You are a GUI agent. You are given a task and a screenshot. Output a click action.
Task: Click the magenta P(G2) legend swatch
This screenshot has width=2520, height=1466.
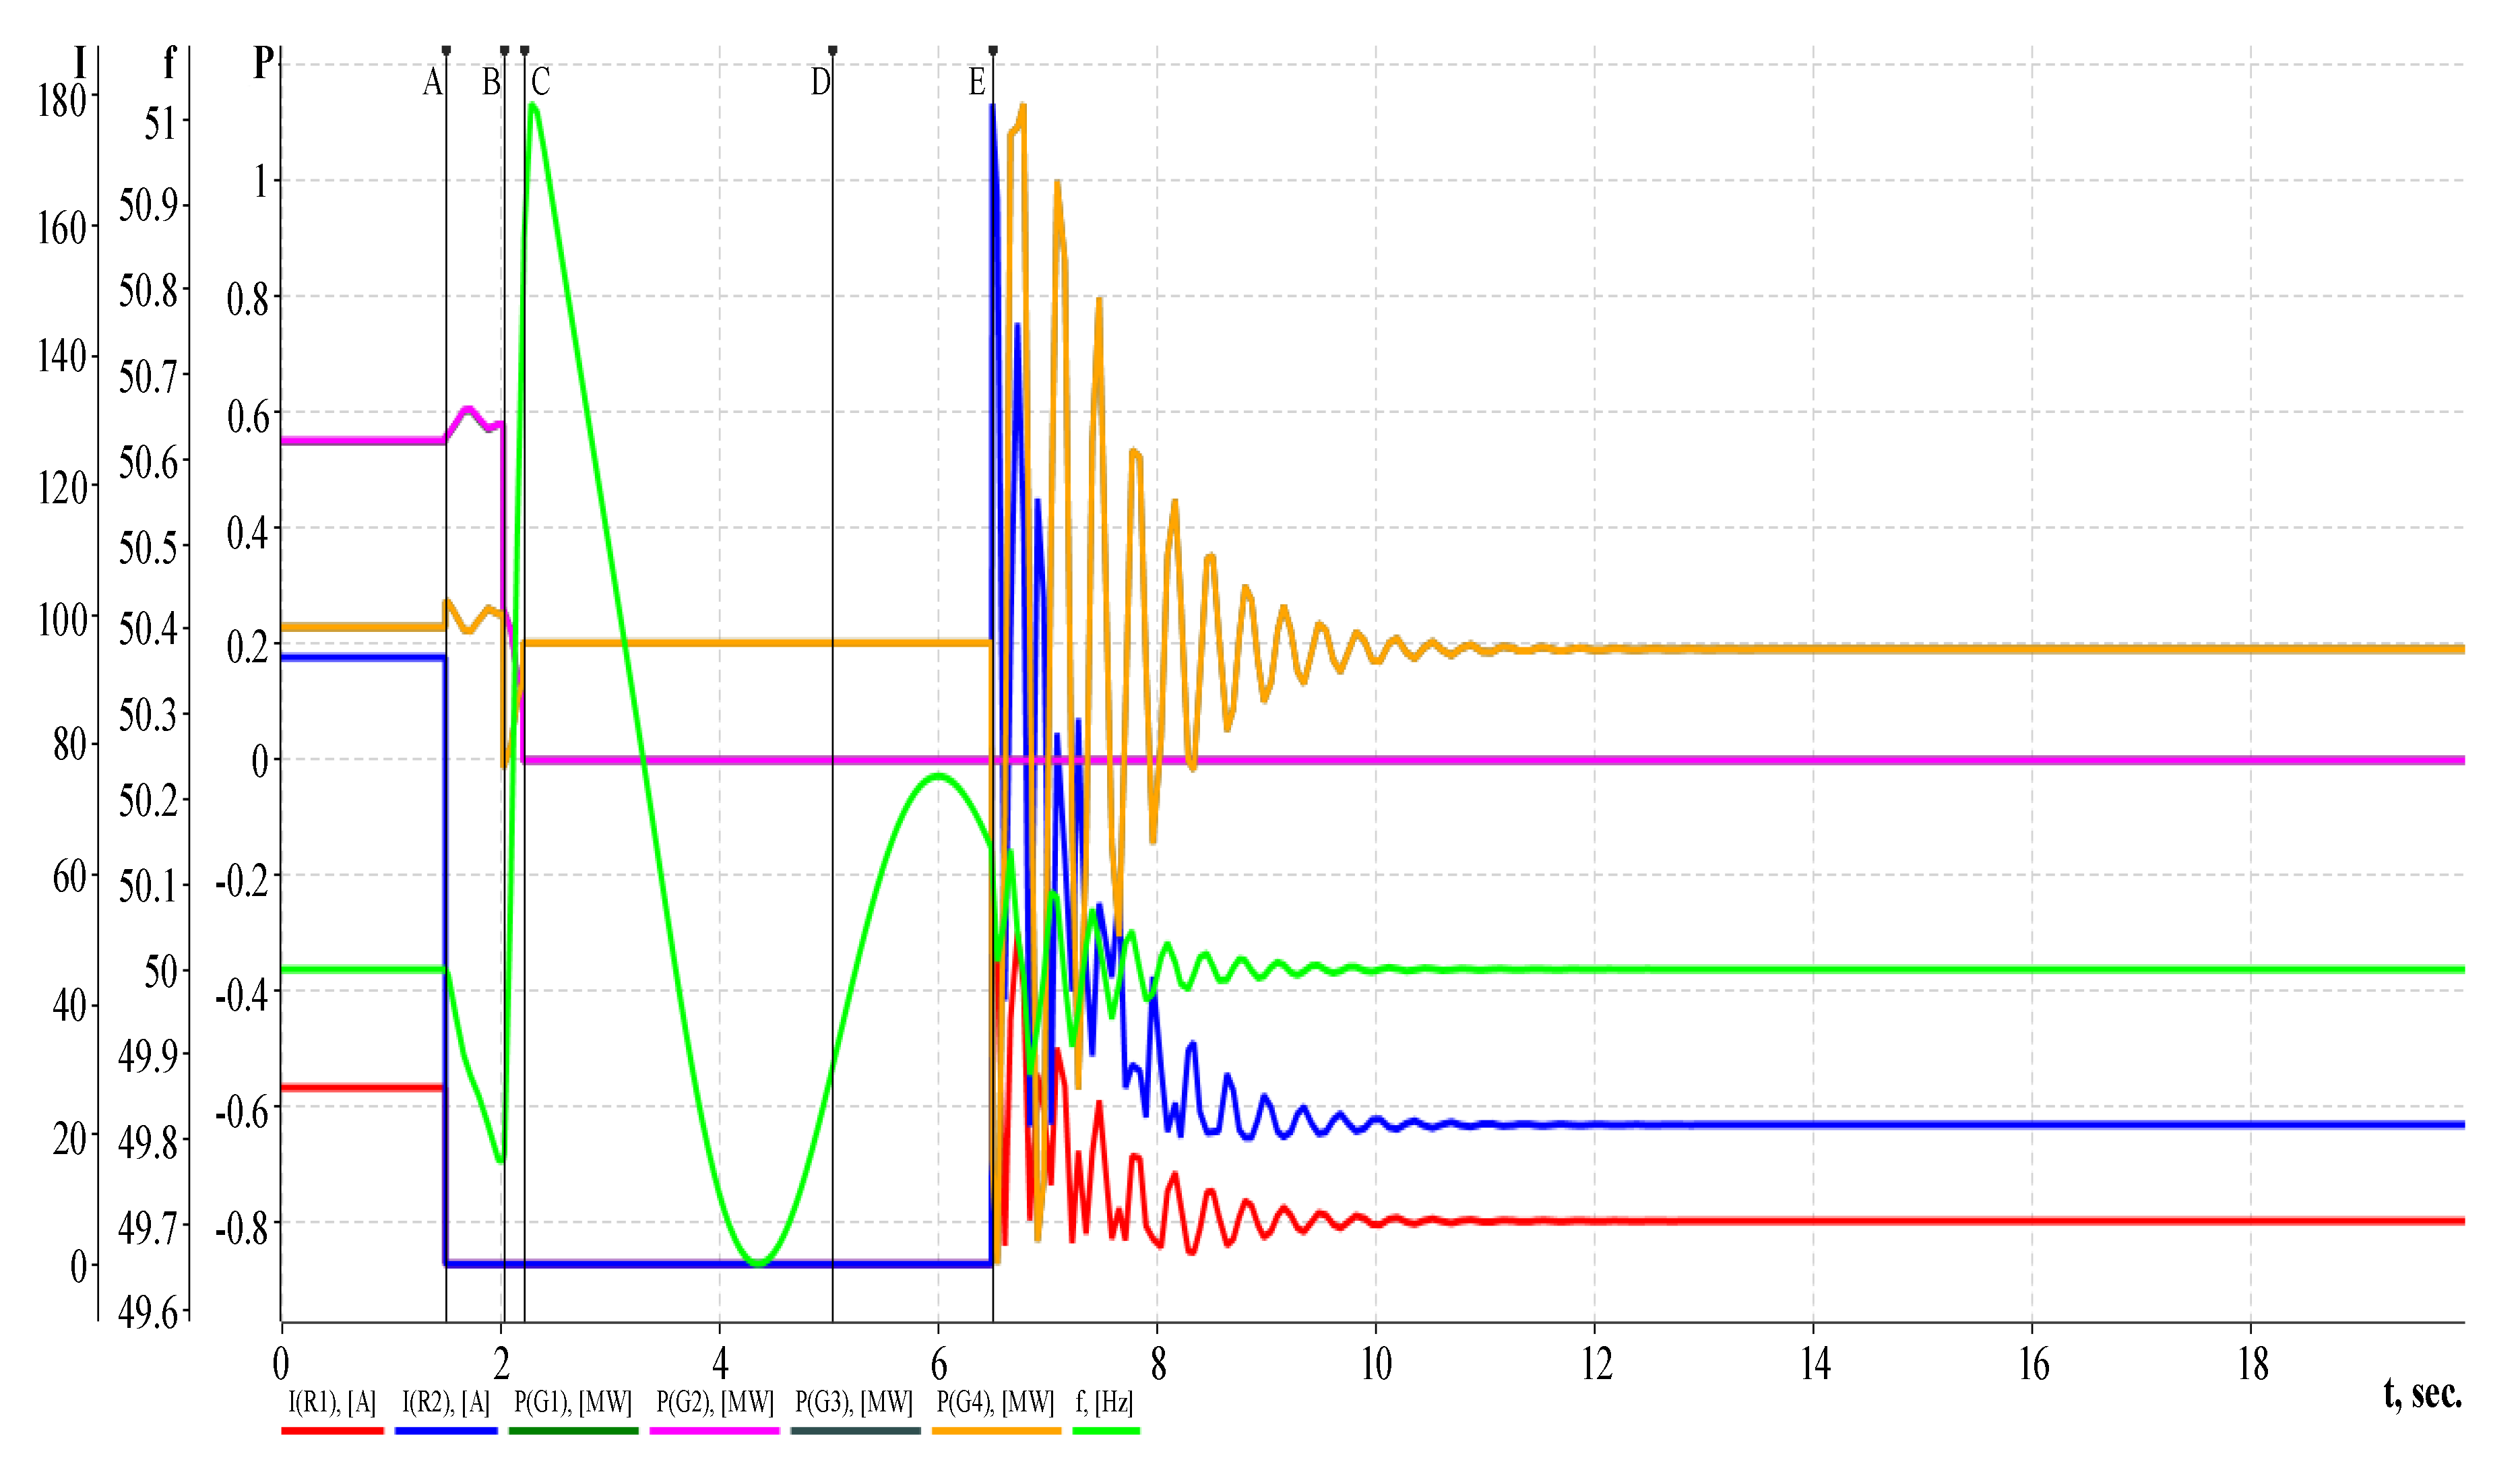point(714,1431)
